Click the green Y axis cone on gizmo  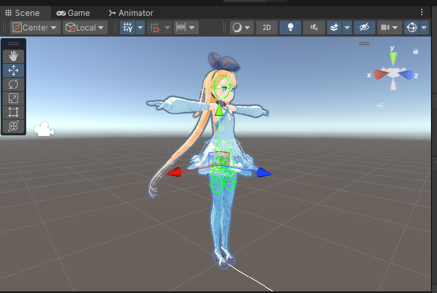click(393, 56)
